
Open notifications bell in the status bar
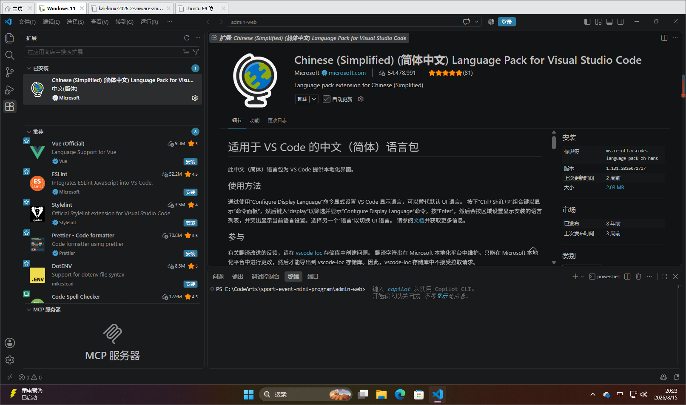point(677,377)
